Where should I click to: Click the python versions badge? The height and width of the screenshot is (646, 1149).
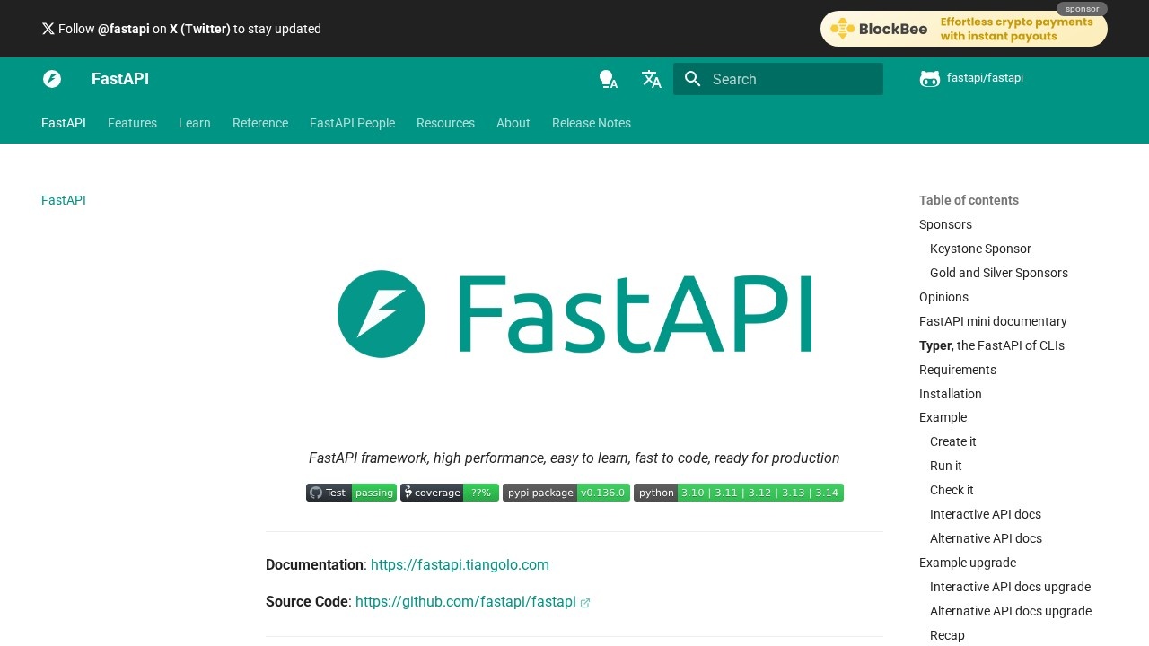739,493
